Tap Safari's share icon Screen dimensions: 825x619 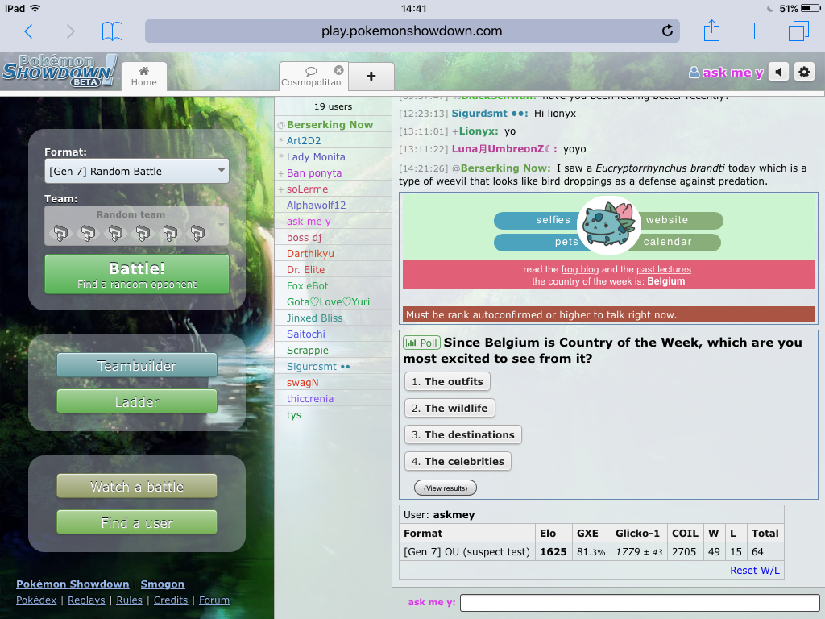click(711, 31)
